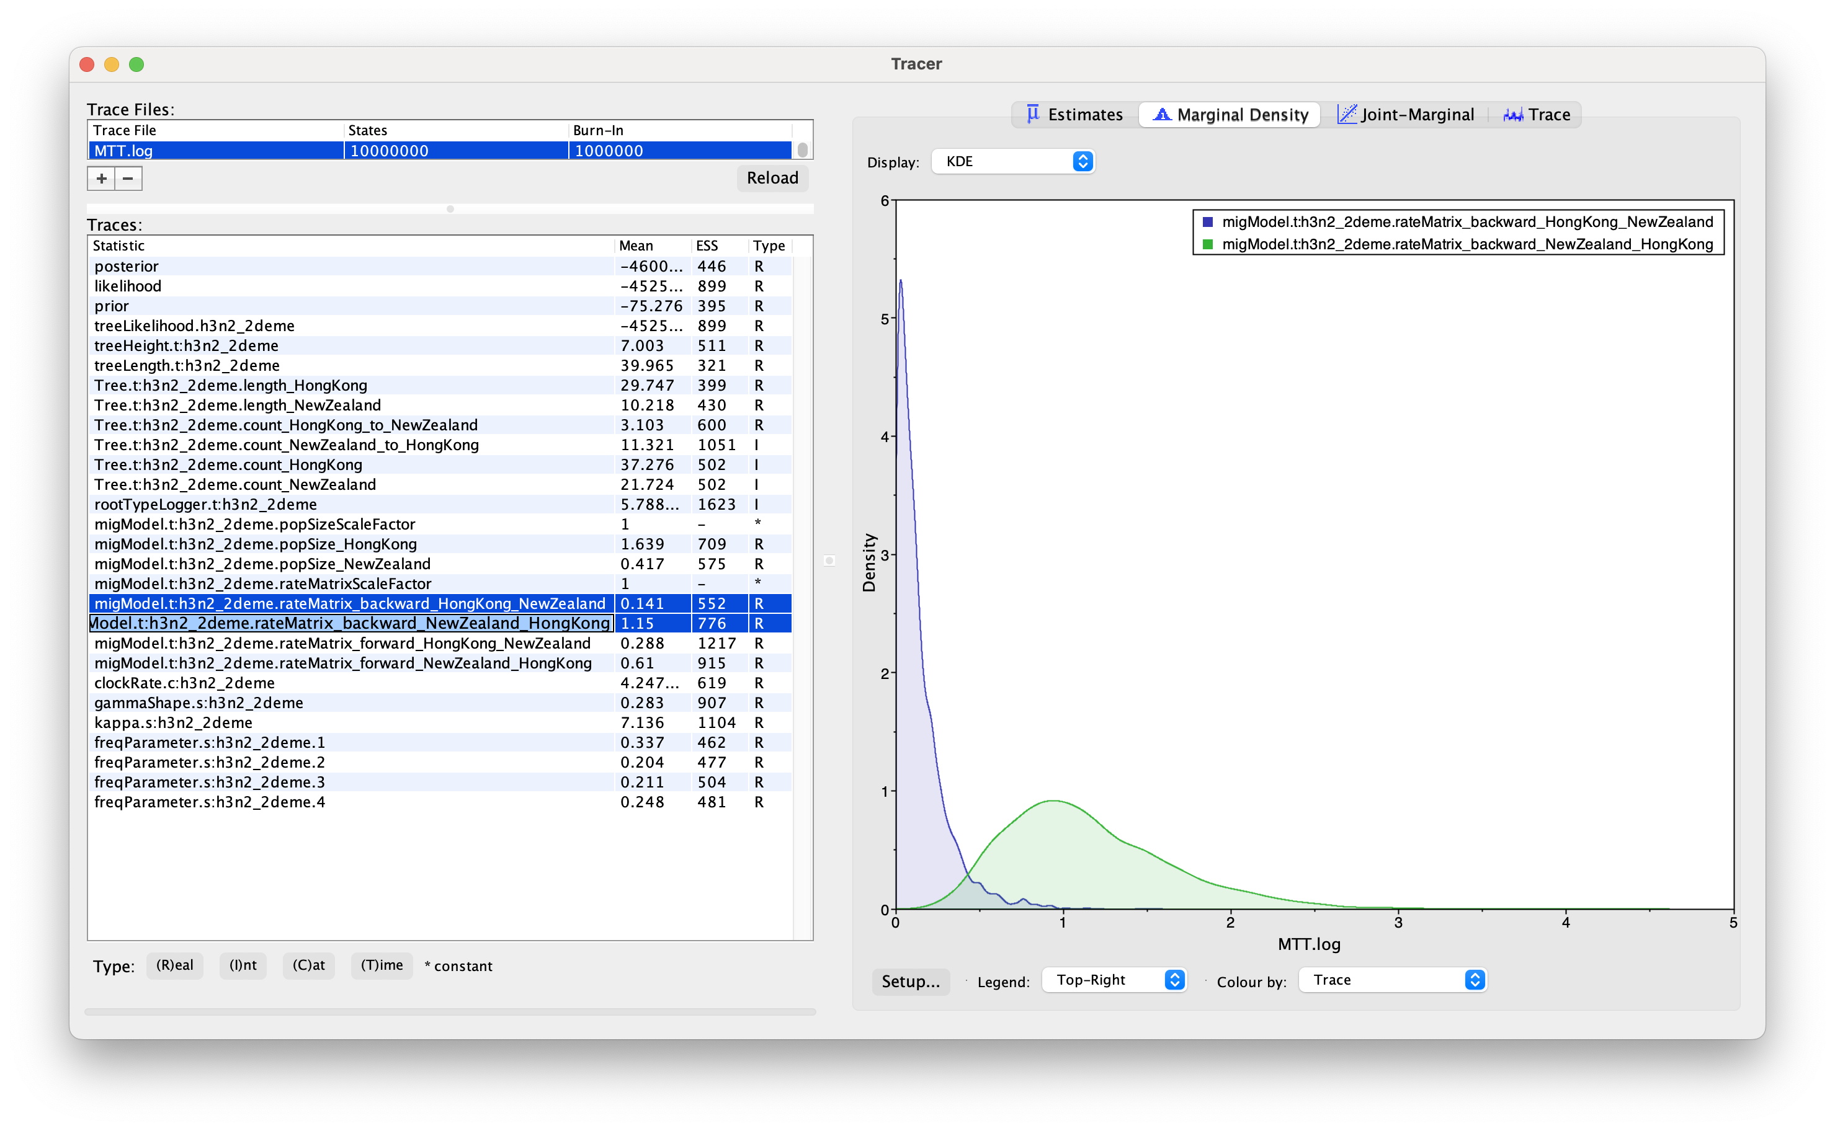Open the Legend Top-Right dropdown
Screen dimensions: 1835x1131
point(1114,980)
